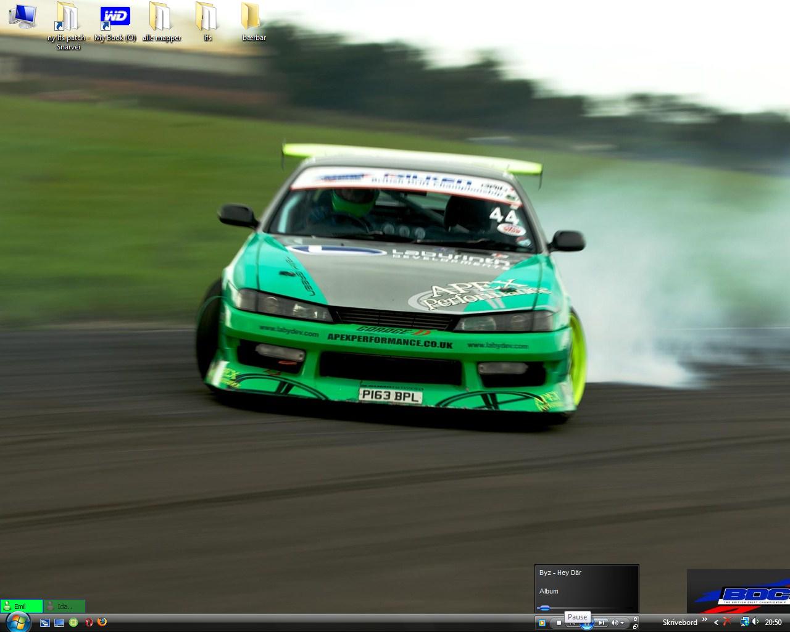Open the Computer desktop icon
790x633 pixels.
(22, 16)
